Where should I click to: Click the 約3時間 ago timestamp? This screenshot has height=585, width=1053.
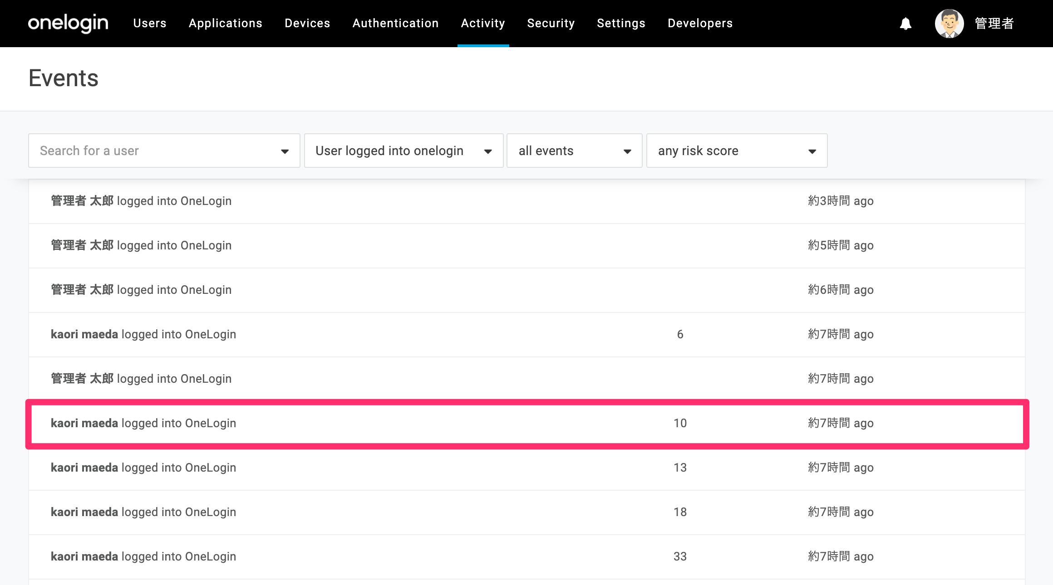[841, 201]
